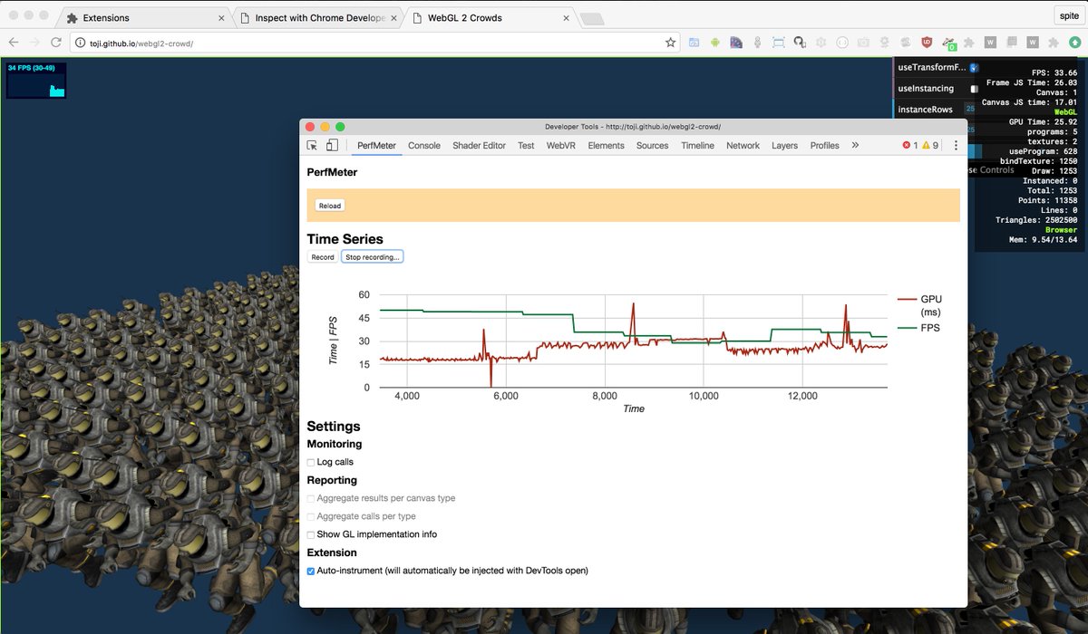Open the Profiles tab
The height and width of the screenshot is (634, 1088).
click(824, 146)
